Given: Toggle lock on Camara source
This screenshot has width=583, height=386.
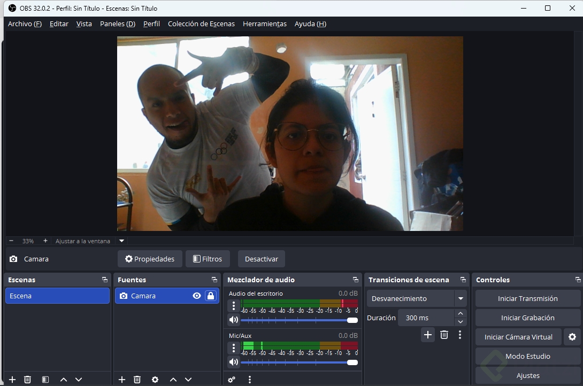Looking at the screenshot, I should [211, 296].
